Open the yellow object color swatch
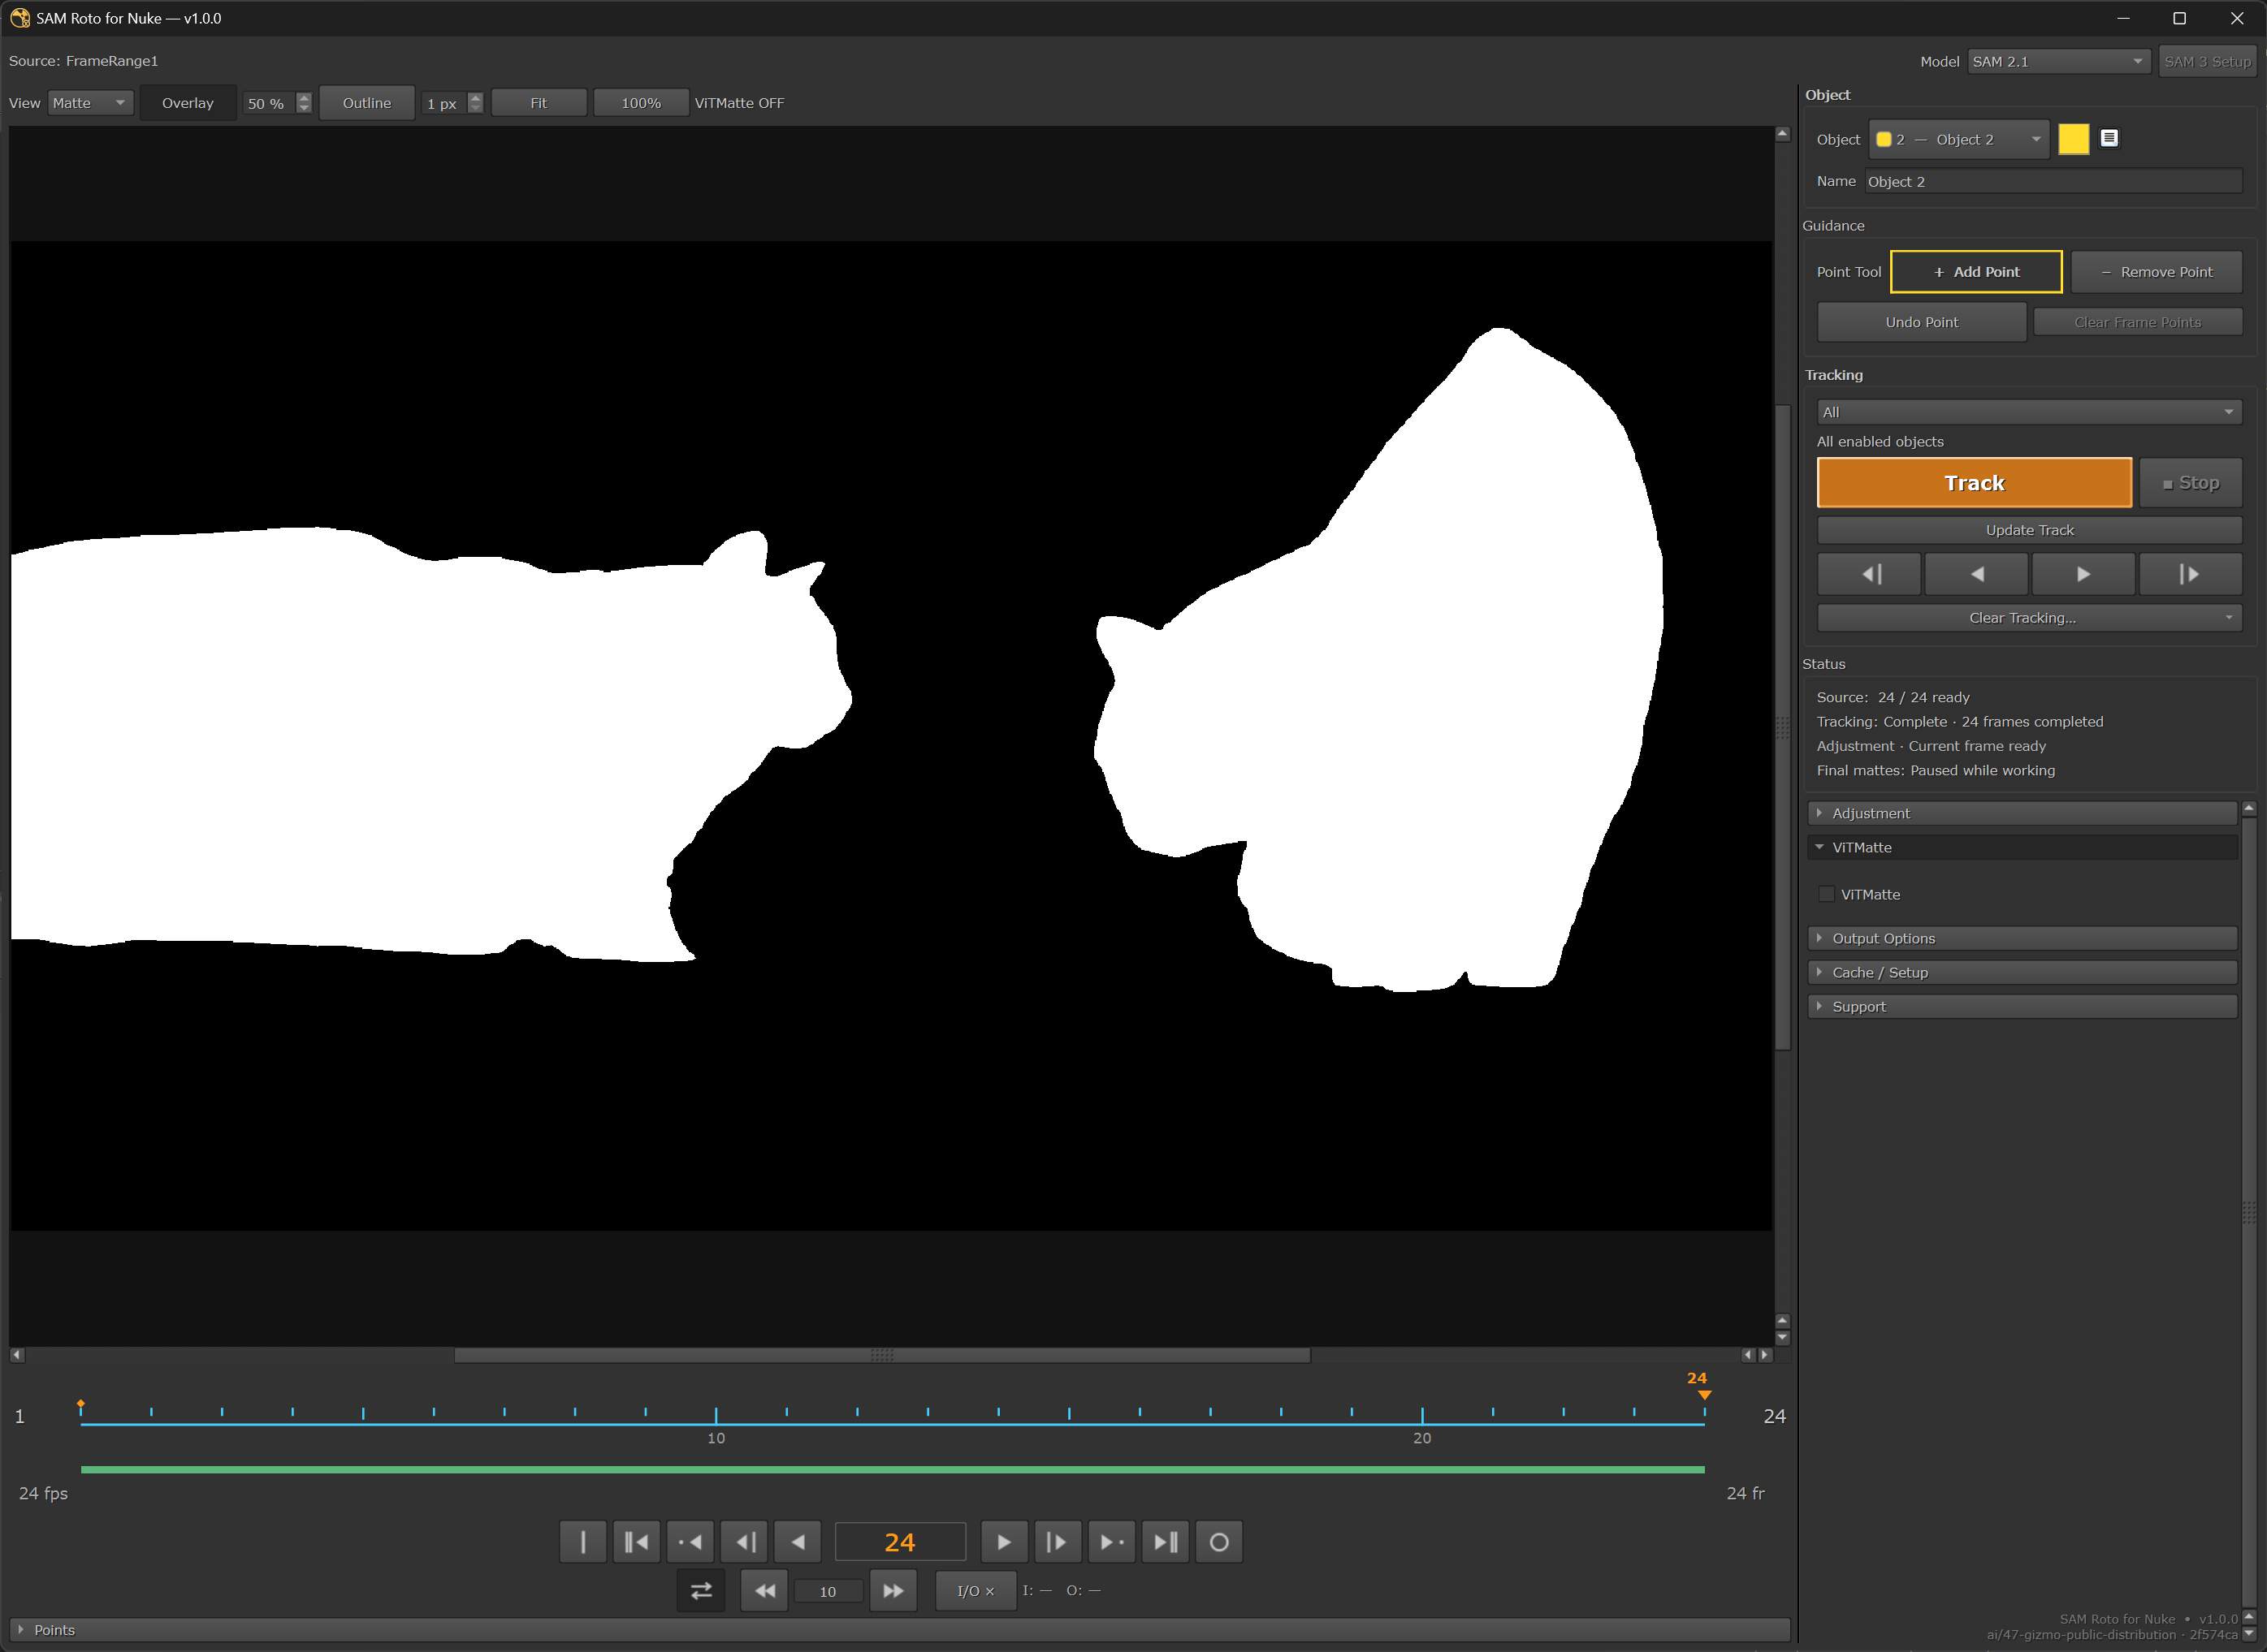The height and width of the screenshot is (1652, 2267). coord(2073,139)
